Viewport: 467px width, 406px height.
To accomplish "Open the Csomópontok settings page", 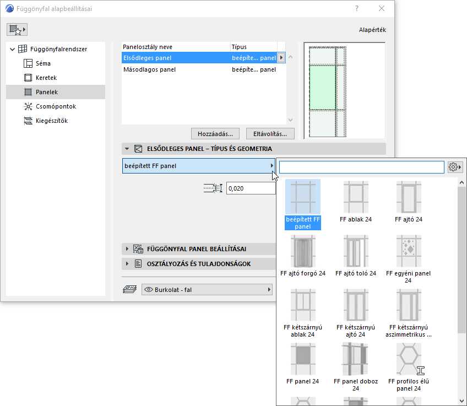I will tap(56, 106).
